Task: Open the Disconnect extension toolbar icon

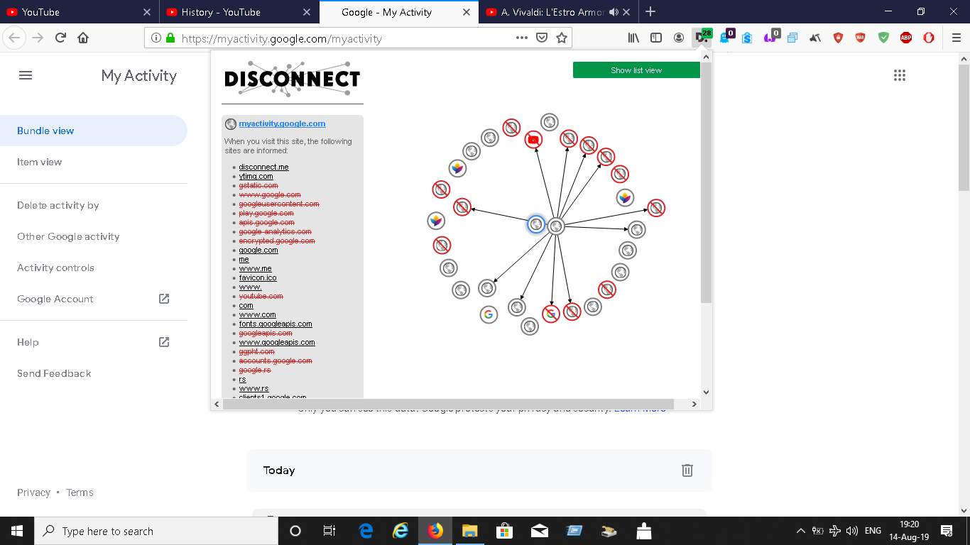Action: (x=702, y=38)
